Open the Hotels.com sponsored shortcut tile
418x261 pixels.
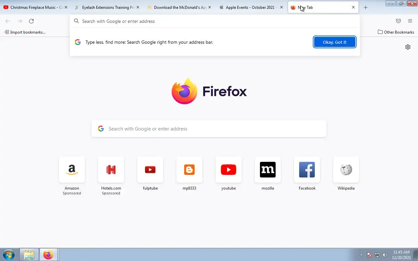click(111, 170)
